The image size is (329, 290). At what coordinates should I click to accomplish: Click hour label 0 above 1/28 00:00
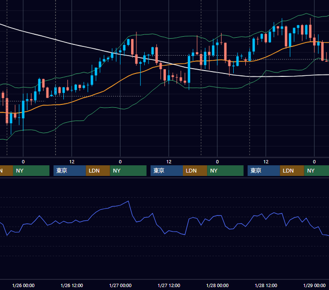pyautogui.click(x=217, y=161)
